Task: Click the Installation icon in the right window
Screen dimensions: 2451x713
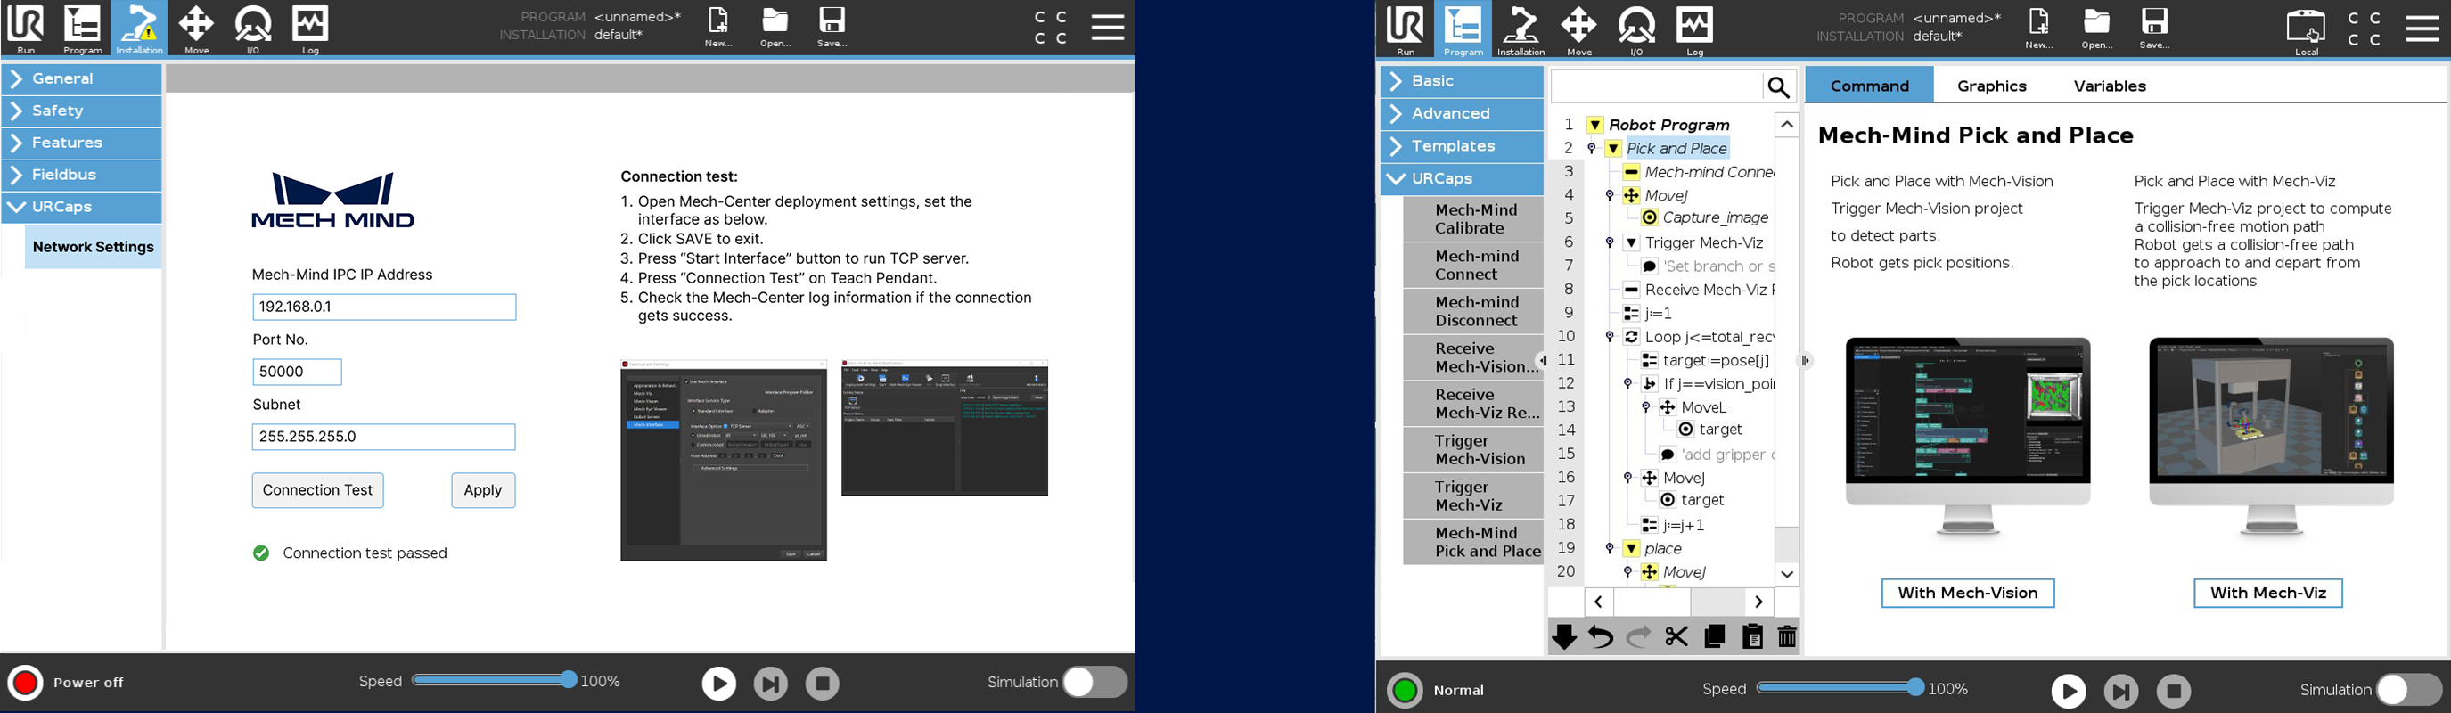Action: (x=1521, y=30)
